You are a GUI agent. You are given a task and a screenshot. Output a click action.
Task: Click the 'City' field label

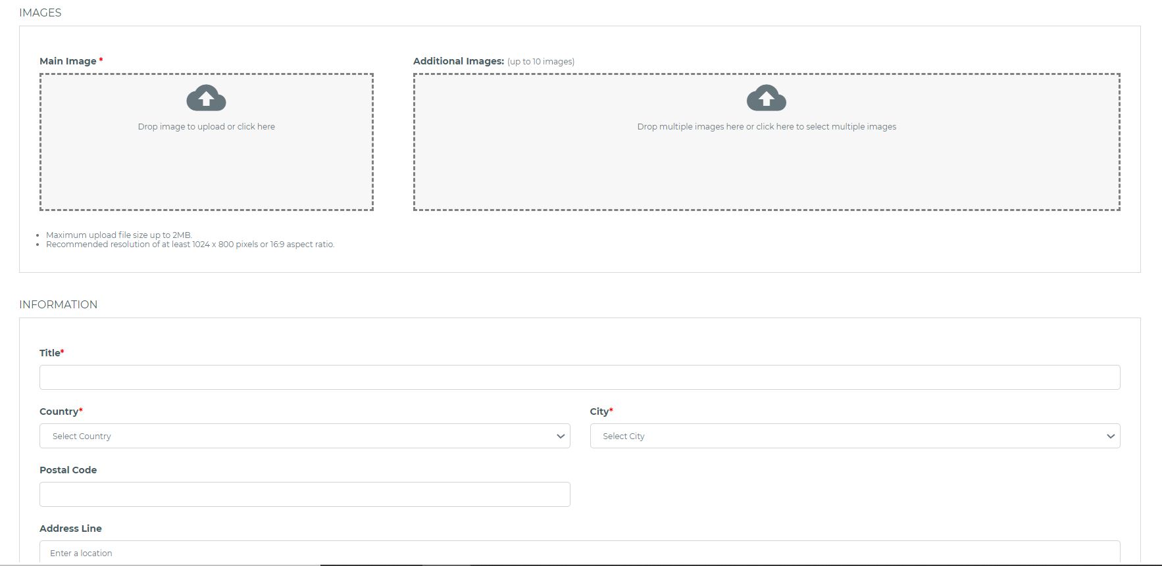(x=599, y=412)
